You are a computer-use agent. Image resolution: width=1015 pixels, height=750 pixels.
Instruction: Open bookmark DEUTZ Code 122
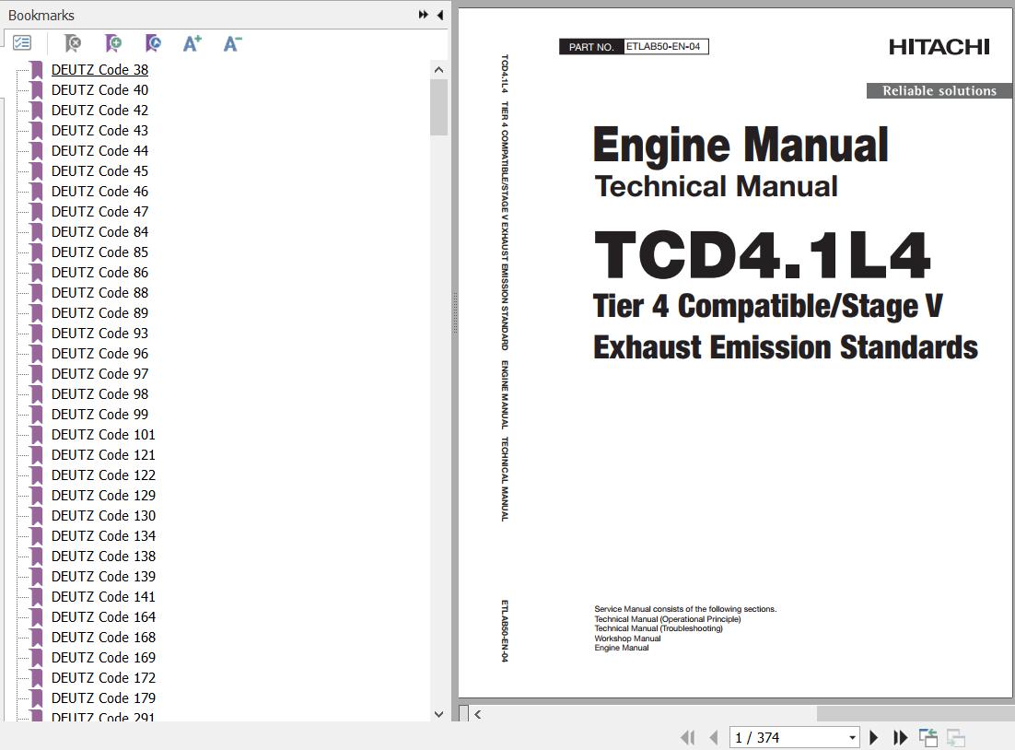(103, 475)
